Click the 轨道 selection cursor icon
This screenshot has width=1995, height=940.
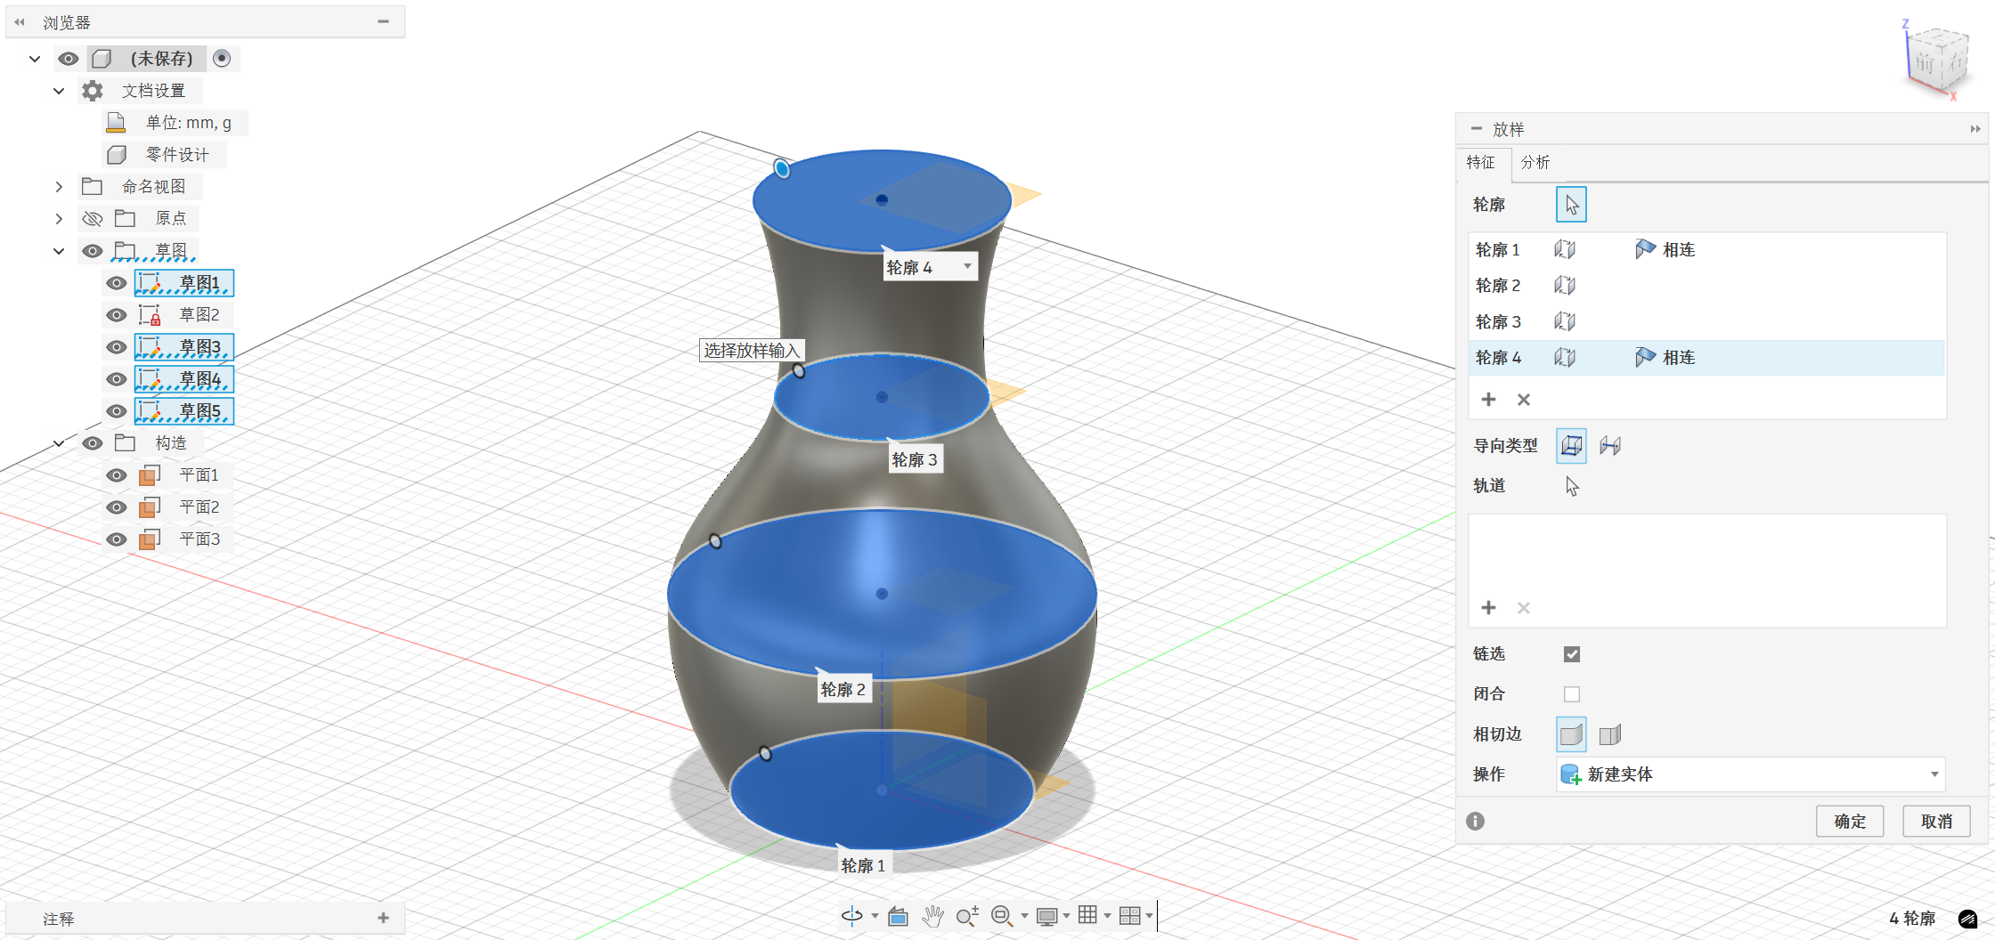pos(1572,486)
